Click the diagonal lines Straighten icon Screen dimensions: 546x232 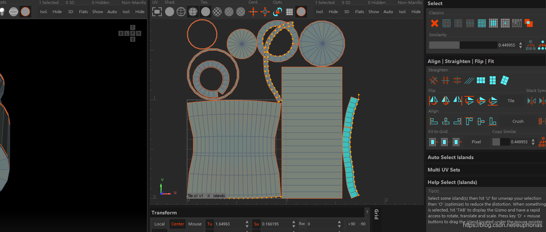pos(469,80)
